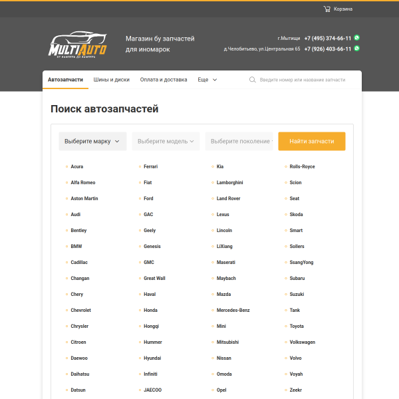This screenshot has height=399, width=399.
Task: Open Cadillac brand link
Action: (79, 263)
